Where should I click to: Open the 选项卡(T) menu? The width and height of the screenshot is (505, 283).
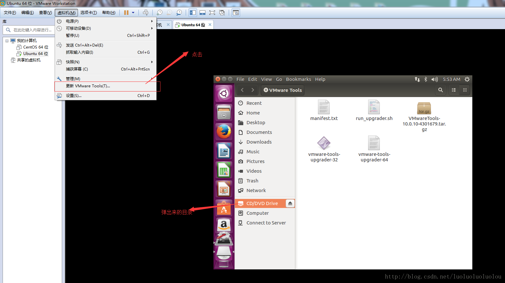point(89,13)
